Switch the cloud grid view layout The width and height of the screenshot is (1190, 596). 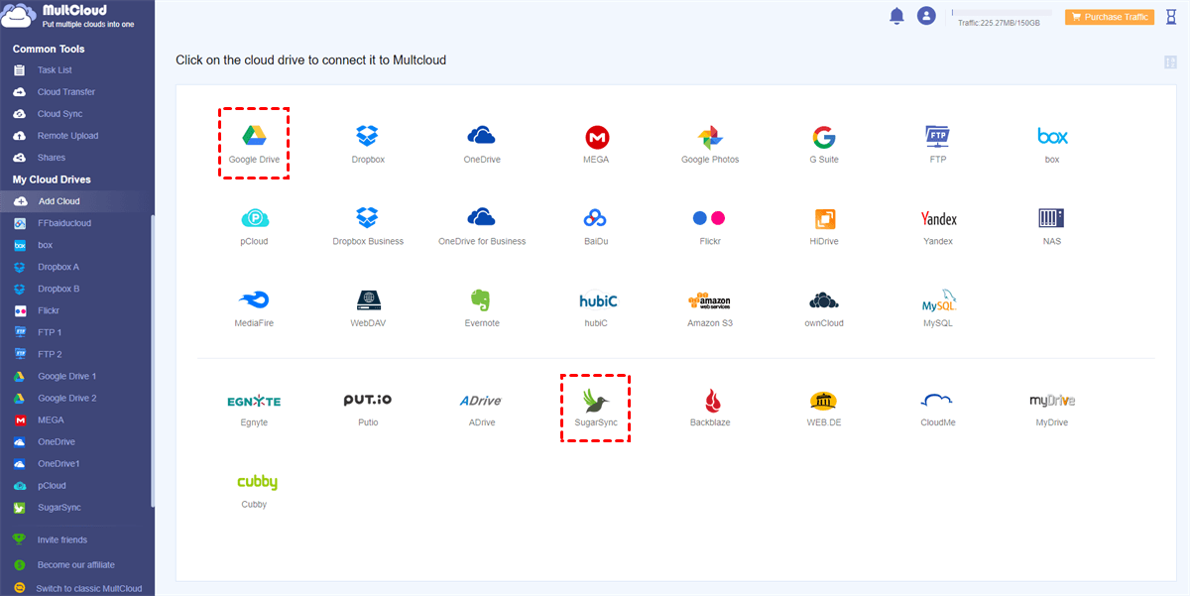click(1170, 62)
